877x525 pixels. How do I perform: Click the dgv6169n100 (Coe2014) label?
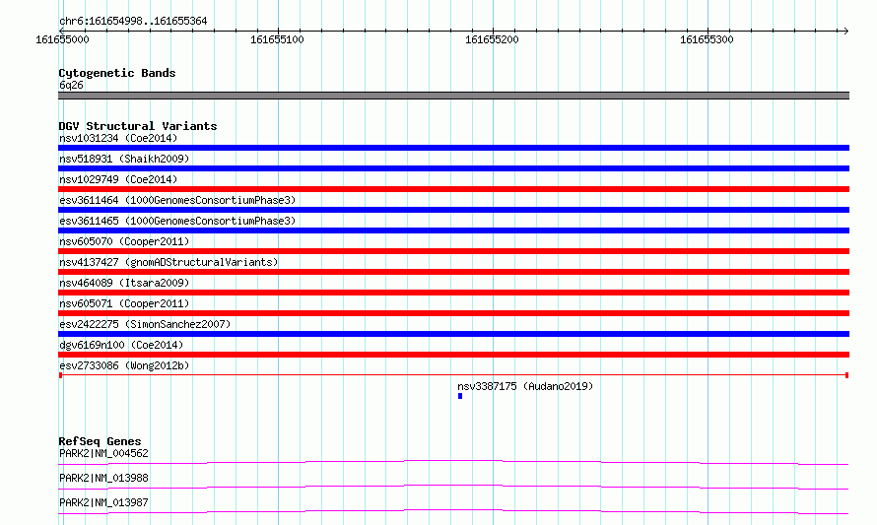point(121,345)
